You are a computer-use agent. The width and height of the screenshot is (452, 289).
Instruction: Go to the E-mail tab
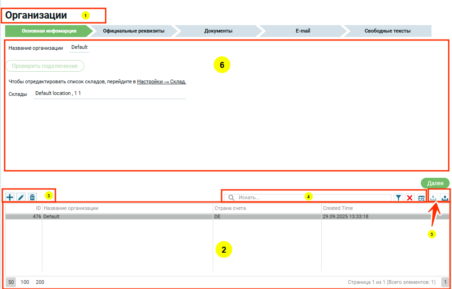pyautogui.click(x=303, y=31)
